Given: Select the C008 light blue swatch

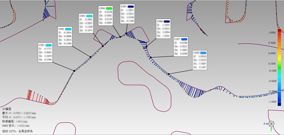Looking at the screenshot, I should click(x=203, y=53).
